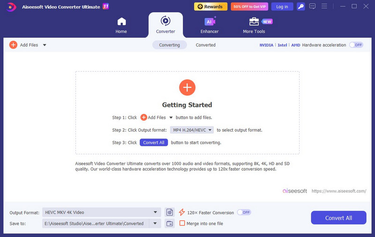The width and height of the screenshot is (375, 237).
Task: Click the Step 1 Add Files plus icon
Action: point(144,117)
